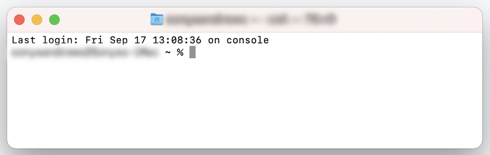Image resolution: width=490 pixels, height=155 pixels.
Task: Click the gray block cursor at prompt
Action: [x=193, y=53]
